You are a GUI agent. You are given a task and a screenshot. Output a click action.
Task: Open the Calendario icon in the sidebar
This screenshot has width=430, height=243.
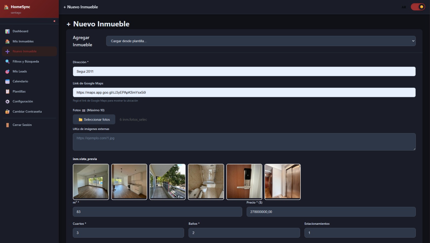7,81
